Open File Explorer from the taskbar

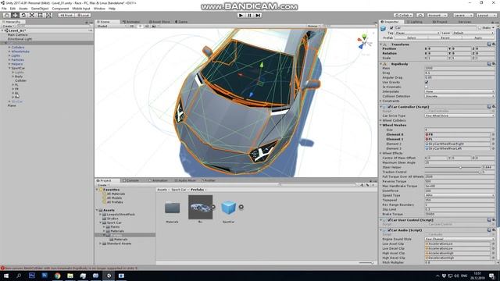(70, 276)
